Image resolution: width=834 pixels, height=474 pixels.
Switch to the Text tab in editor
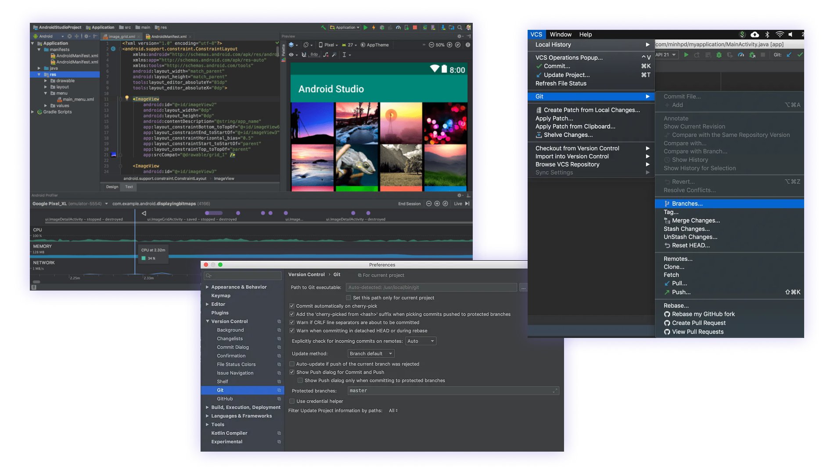tap(129, 187)
